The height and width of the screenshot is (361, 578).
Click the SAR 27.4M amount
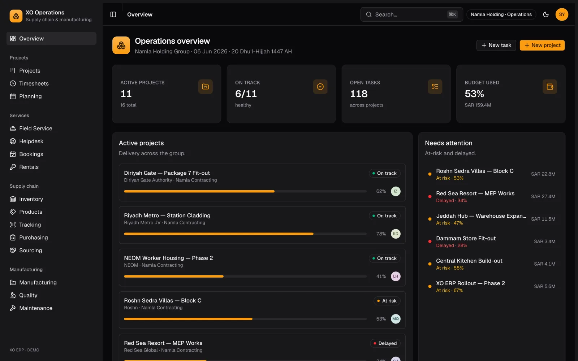[x=543, y=197]
